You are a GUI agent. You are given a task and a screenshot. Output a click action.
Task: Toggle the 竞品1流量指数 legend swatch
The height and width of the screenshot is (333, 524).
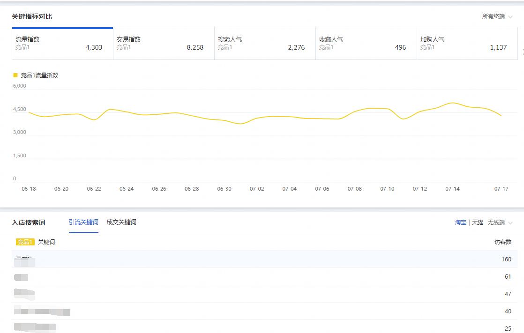point(15,75)
